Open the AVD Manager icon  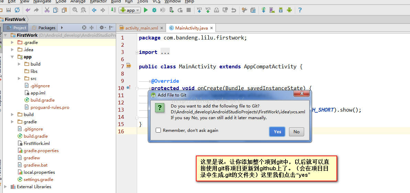coord(272,10)
